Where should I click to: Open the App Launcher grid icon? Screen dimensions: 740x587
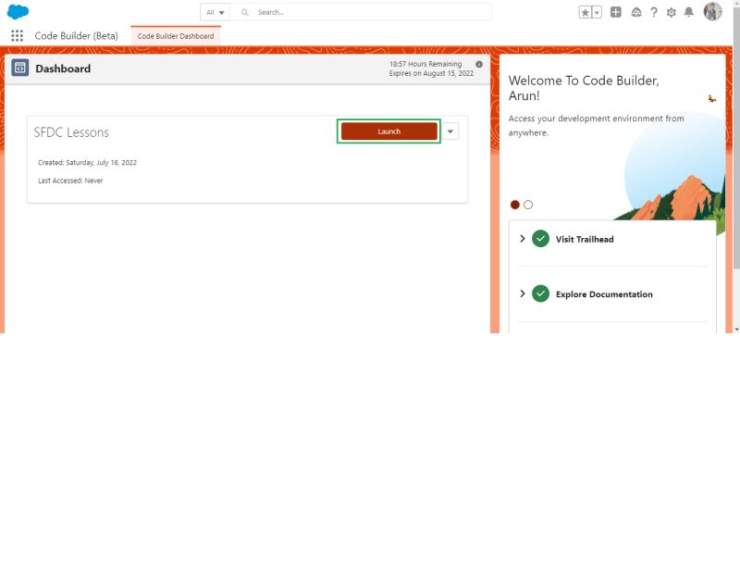(17, 35)
